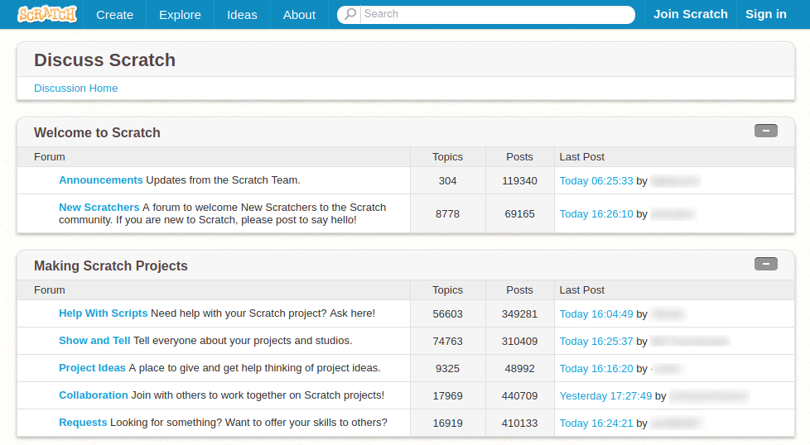
Task: Click Project Ideas topics count 9325
Action: 447,369
